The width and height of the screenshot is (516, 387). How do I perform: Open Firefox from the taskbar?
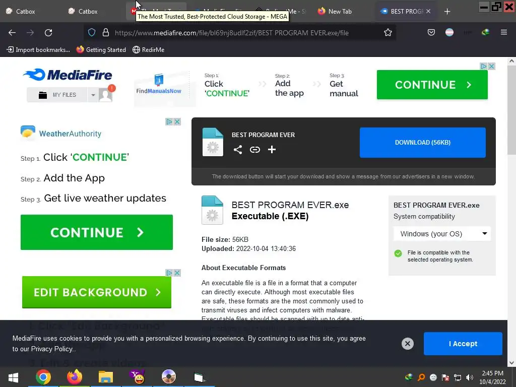[75, 377]
